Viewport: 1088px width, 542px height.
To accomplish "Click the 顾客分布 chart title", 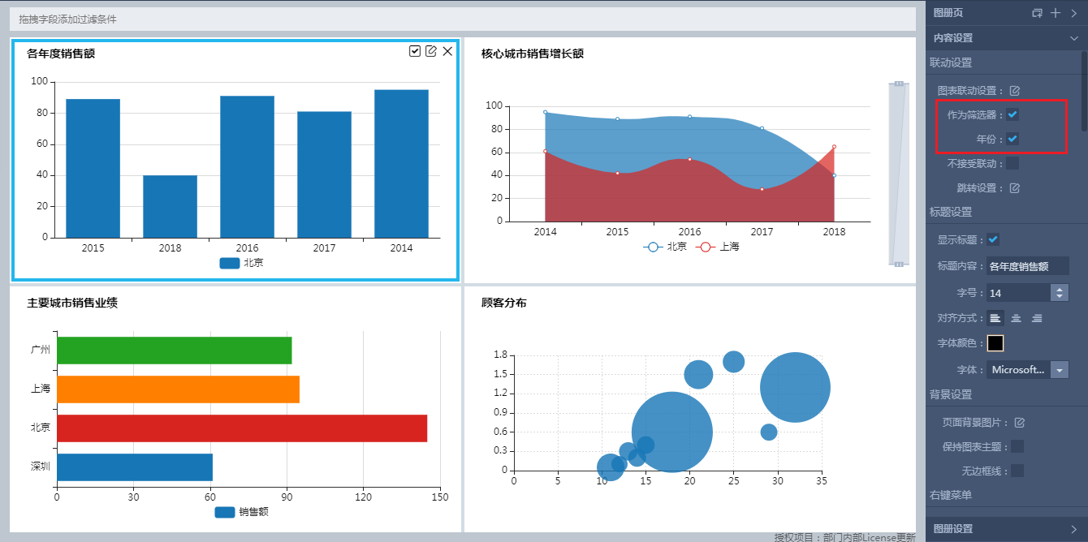I will click(503, 303).
